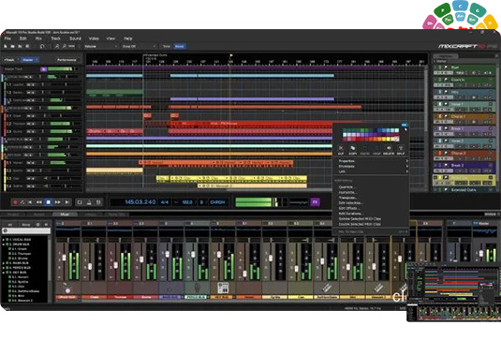Expand VOCAL BUS in the mixer track tree

3,240
